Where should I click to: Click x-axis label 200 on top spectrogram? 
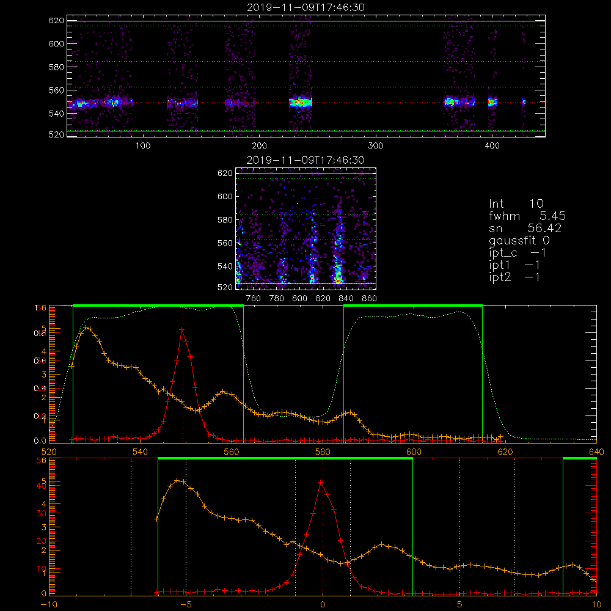click(x=259, y=145)
